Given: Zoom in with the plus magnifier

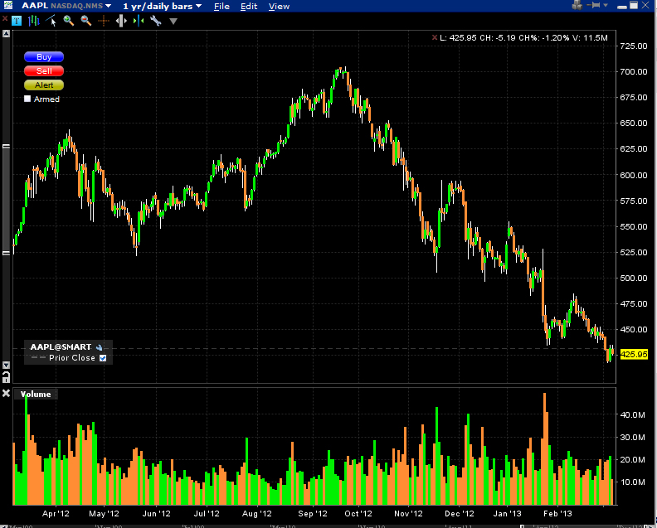Looking at the screenshot, I should [69, 21].
